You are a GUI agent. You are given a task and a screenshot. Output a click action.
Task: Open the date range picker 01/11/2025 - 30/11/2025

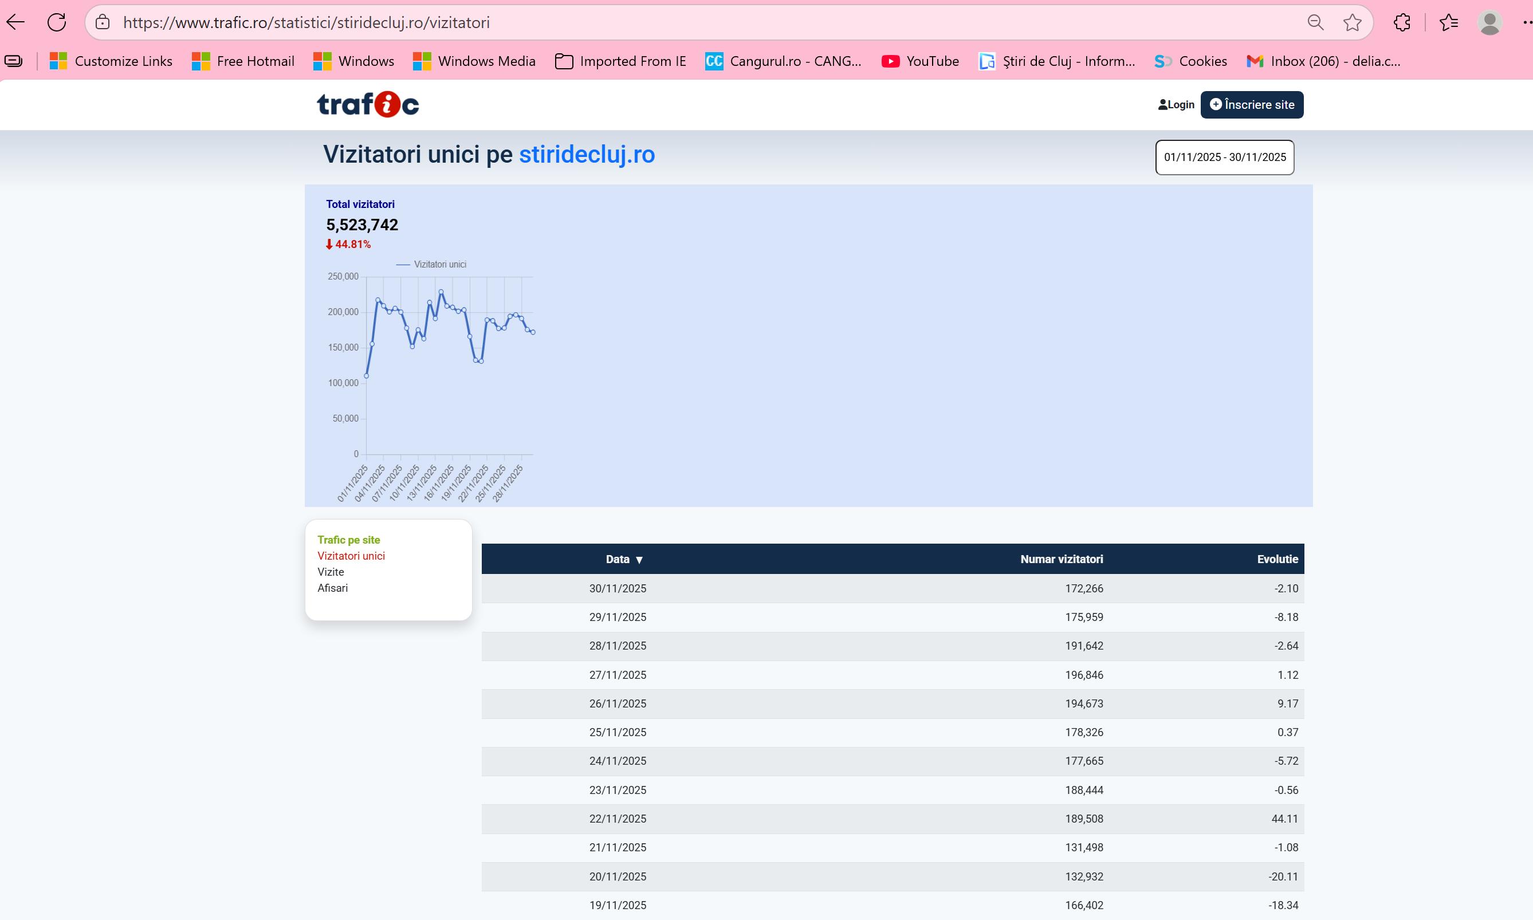[x=1224, y=157]
